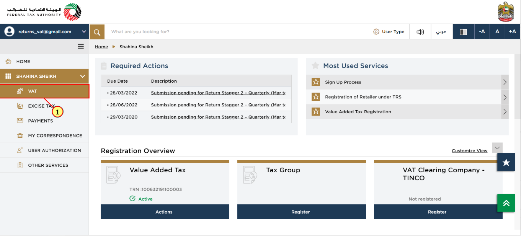Click the grid icon beside SHAHINA SHEIKH
The width and height of the screenshot is (521, 248).
click(8, 76)
